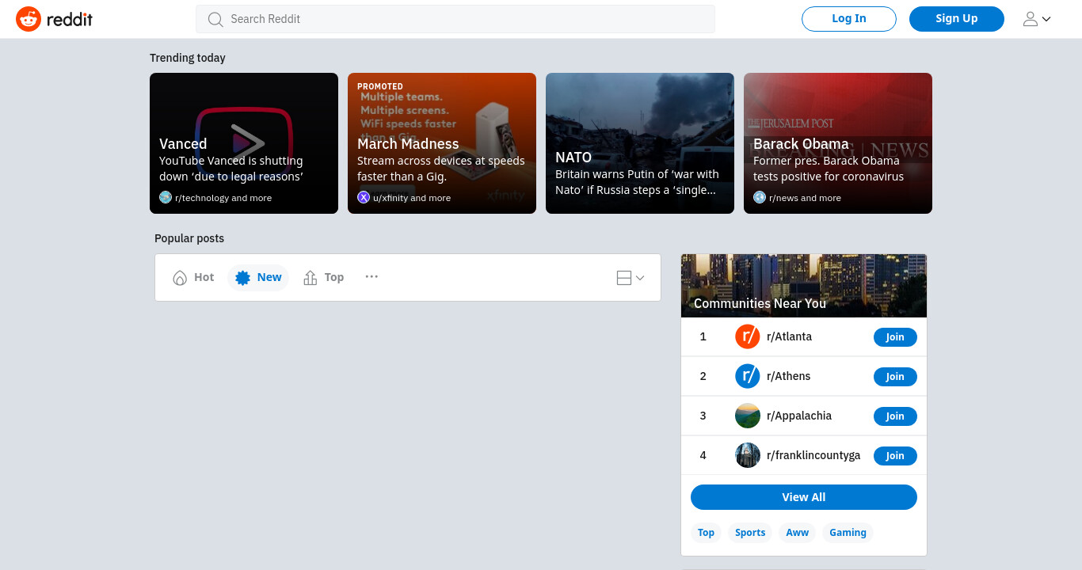Click the reddit wordmark in header
1082x570 pixels.
coord(70,19)
